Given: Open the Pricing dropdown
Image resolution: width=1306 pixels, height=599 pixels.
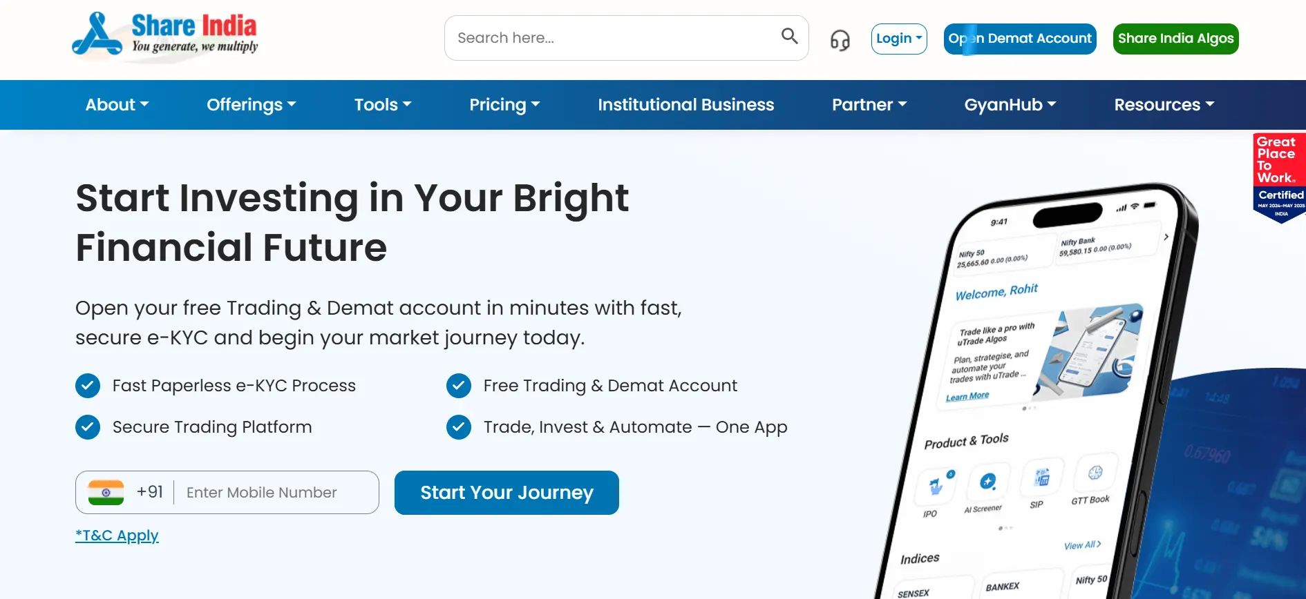Looking at the screenshot, I should coord(504,105).
